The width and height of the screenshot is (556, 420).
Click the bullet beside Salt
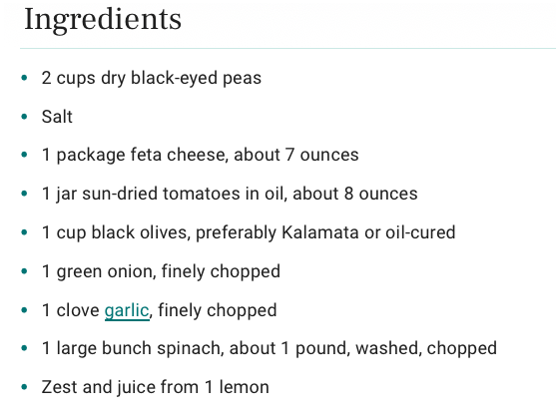[25, 117]
